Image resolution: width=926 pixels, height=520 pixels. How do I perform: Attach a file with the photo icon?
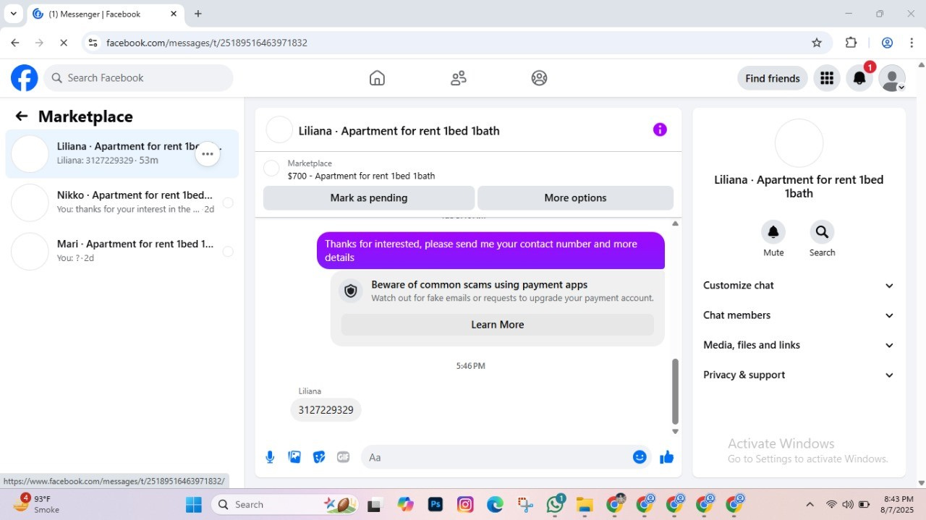(294, 457)
